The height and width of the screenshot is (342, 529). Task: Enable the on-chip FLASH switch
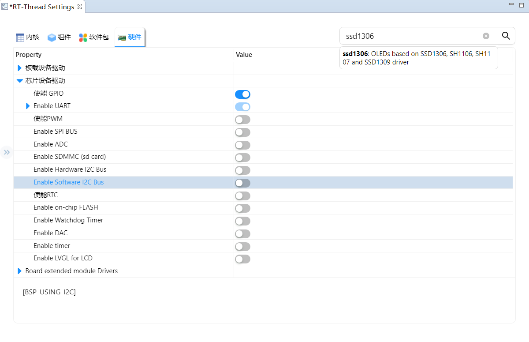[x=242, y=208]
